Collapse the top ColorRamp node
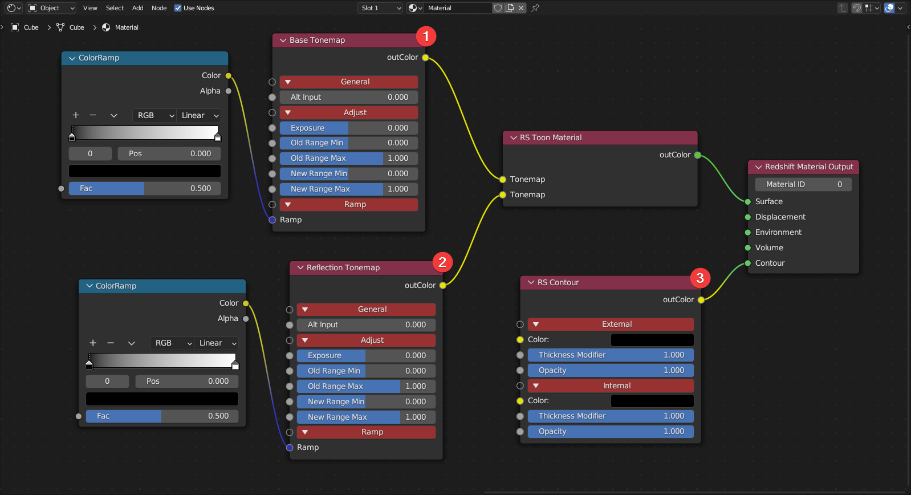 tap(72, 58)
